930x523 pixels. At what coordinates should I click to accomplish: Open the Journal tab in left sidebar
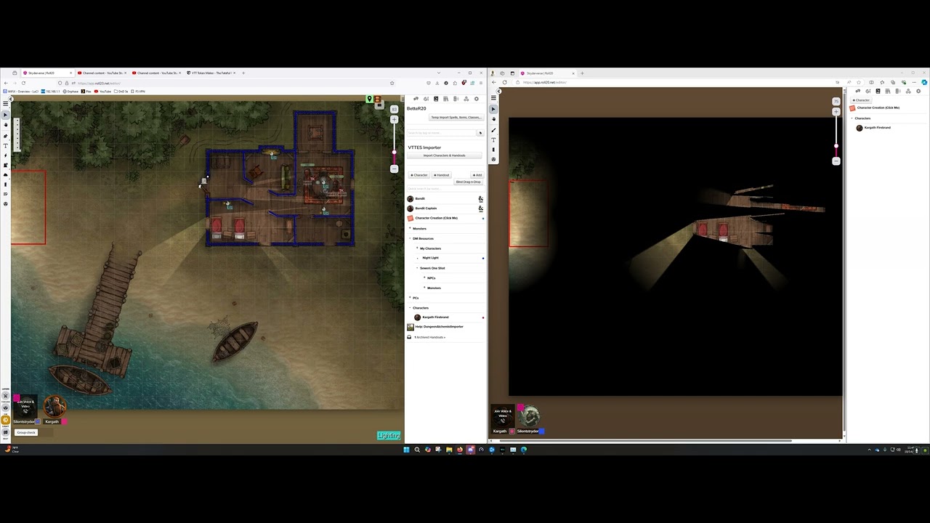pos(436,99)
